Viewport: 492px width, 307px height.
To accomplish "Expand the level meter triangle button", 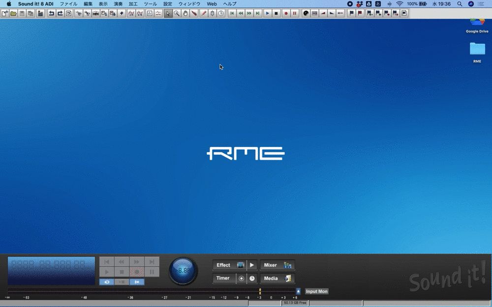I will [x=298, y=291].
